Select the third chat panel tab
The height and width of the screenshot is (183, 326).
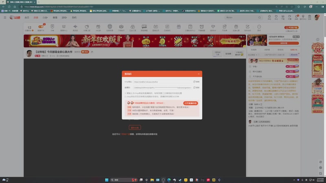pos(280,50)
